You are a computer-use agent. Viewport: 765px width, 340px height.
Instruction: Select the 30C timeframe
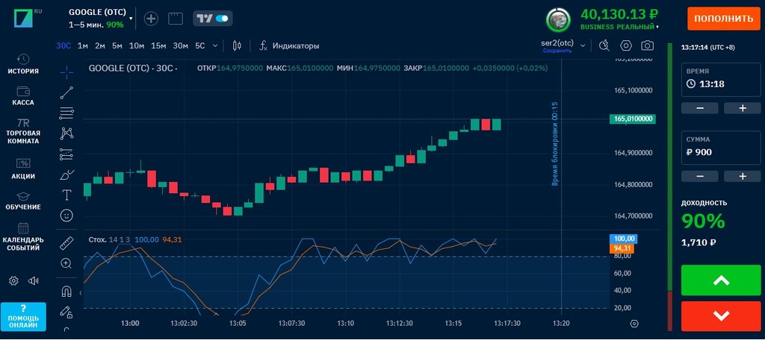[x=64, y=45]
